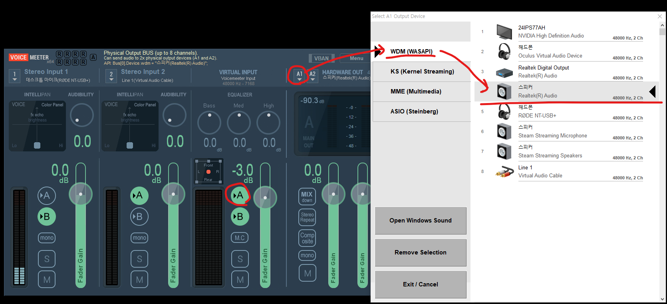Image resolution: width=667 pixels, height=304 pixels.
Task: Click the Equalizer Med knob
Action: [x=239, y=122]
